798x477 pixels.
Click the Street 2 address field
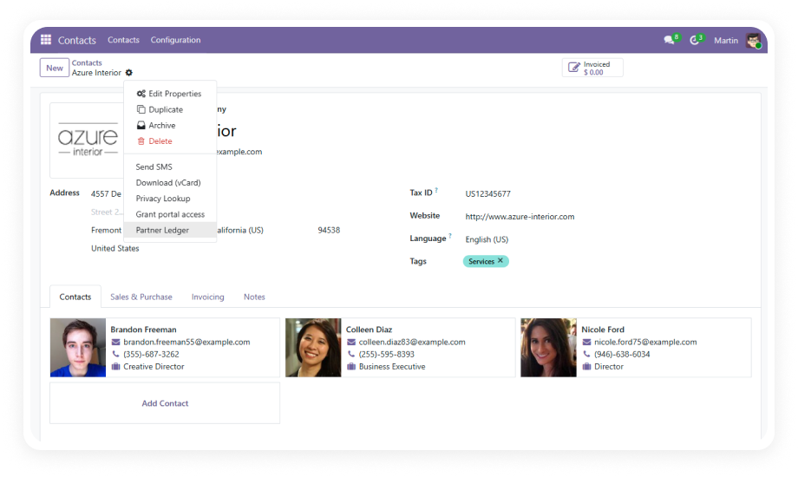tap(107, 212)
